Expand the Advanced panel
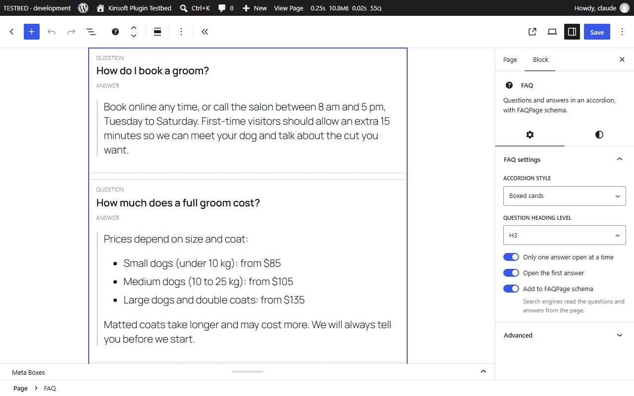 565,335
